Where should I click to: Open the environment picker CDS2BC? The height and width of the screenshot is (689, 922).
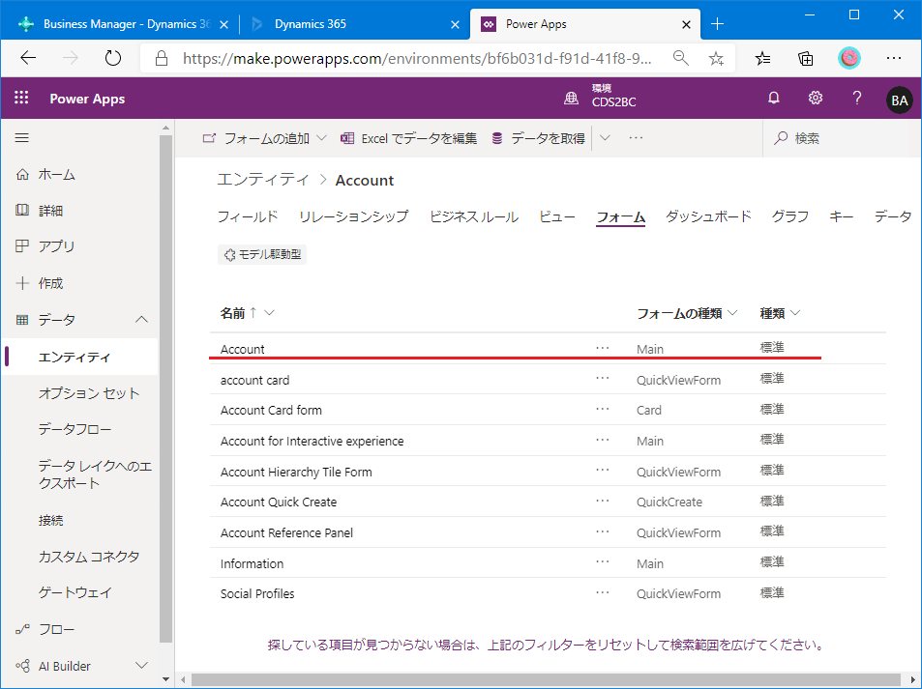tap(601, 97)
